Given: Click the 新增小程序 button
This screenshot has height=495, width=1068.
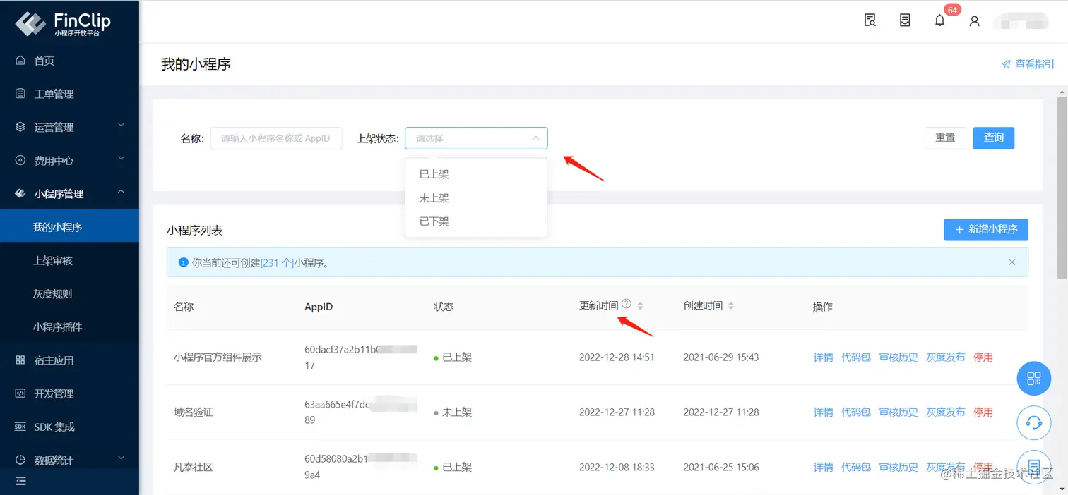Looking at the screenshot, I should 986,229.
